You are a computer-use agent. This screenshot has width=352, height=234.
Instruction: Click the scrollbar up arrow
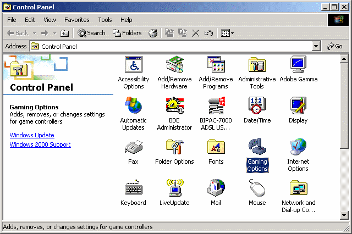[344, 59]
